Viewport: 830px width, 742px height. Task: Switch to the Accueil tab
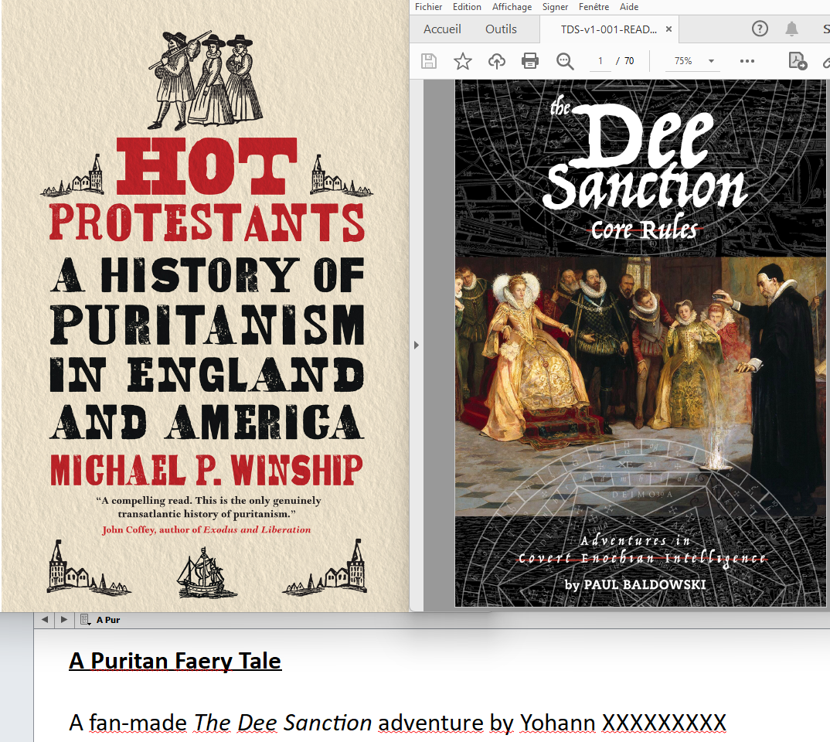click(442, 29)
